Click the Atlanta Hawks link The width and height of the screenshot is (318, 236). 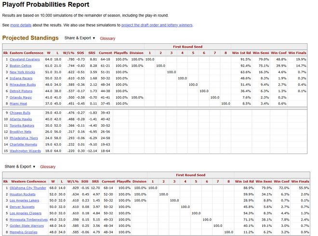21,119
